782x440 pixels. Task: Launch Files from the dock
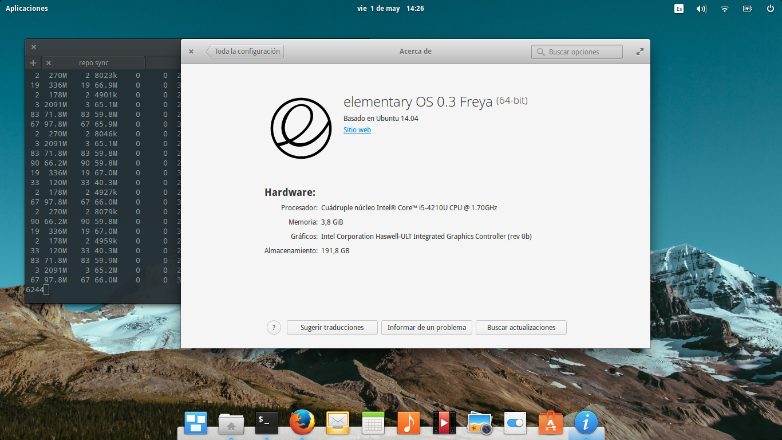[231, 423]
